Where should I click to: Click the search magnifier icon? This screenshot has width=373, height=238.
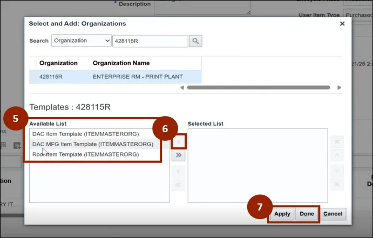[195, 41]
